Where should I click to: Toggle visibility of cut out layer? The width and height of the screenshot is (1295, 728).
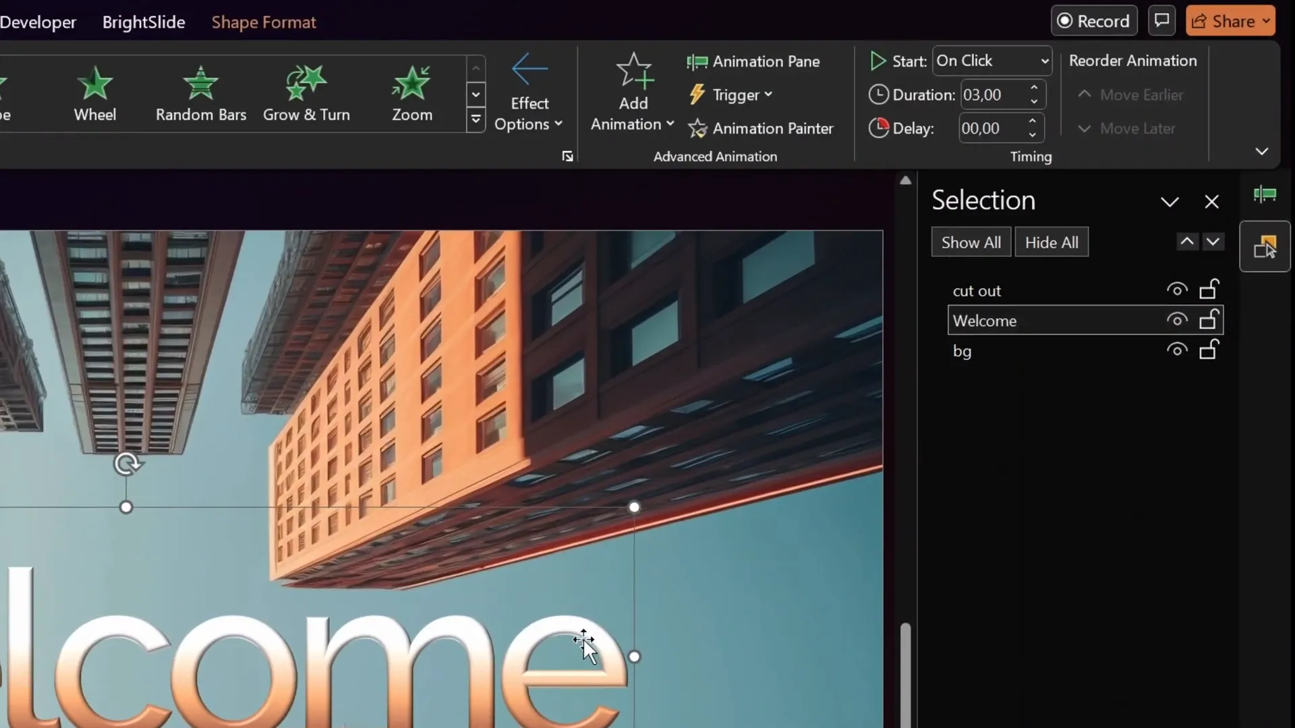1177,290
